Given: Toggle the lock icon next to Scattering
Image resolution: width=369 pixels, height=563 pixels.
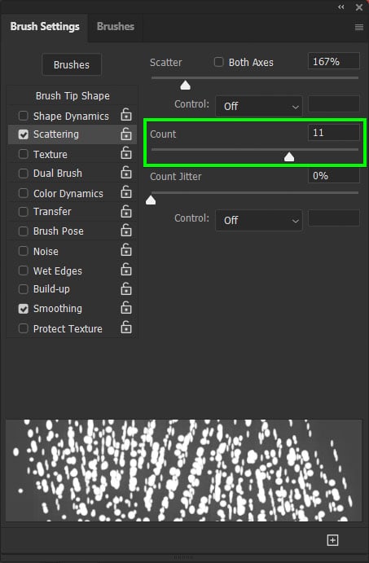Looking at the screenshot, I should (x=126, y=134).
